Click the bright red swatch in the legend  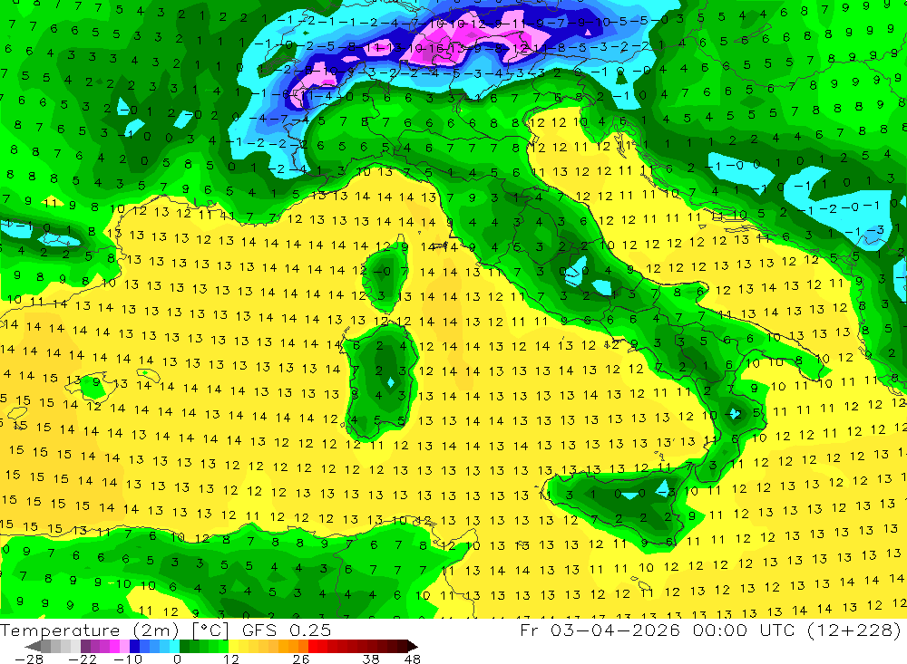coord(313,646)
